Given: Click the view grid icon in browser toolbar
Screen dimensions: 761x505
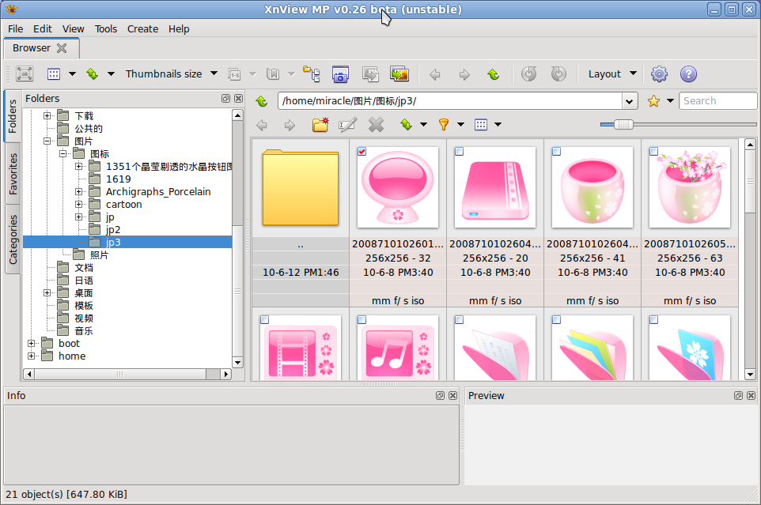Looking at the screenshot, I should pyautogui.click(x=481, y=125).
